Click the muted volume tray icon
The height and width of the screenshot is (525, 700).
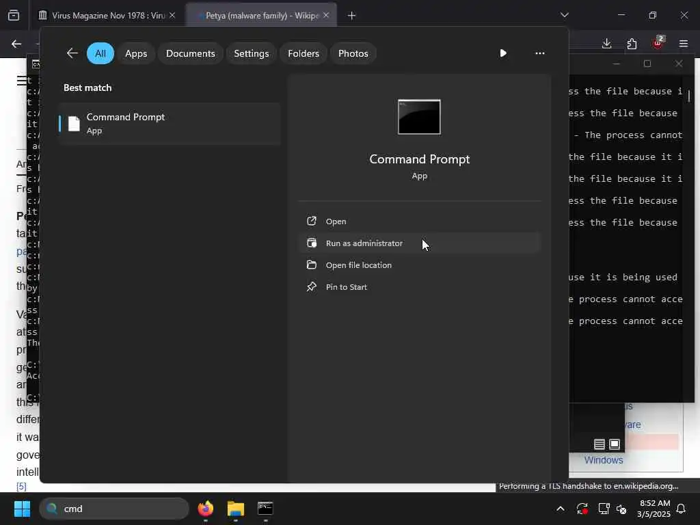click(x=621, y=509)
